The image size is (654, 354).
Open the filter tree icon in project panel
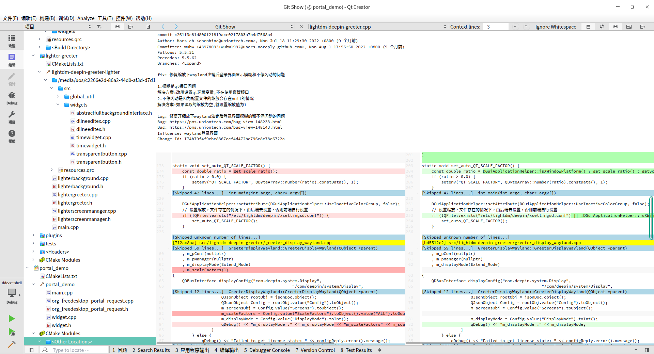pos(99,27)
